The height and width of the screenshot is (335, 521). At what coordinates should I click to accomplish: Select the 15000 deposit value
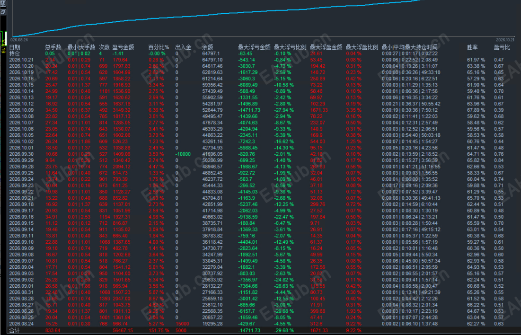click(x=182, y=324)
